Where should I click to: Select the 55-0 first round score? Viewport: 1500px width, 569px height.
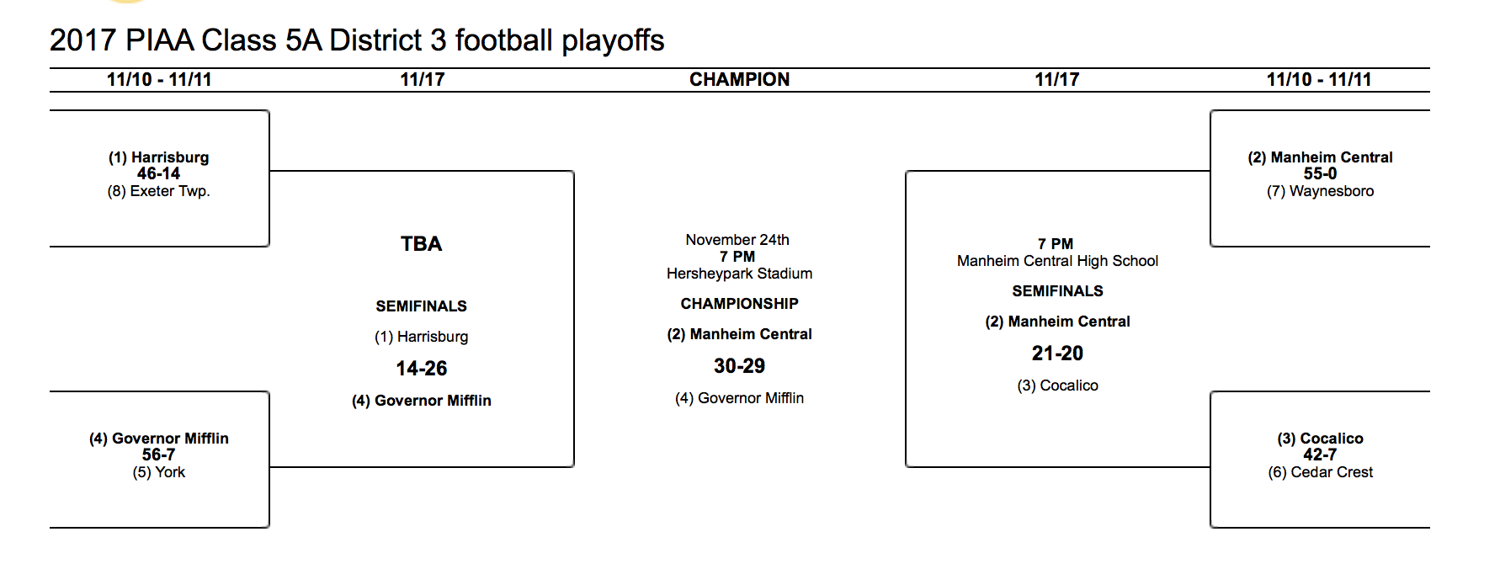1320,173
